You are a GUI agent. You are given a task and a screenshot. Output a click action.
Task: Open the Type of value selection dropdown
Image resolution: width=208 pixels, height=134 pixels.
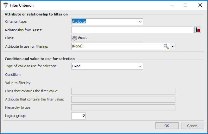click(140, 66)
